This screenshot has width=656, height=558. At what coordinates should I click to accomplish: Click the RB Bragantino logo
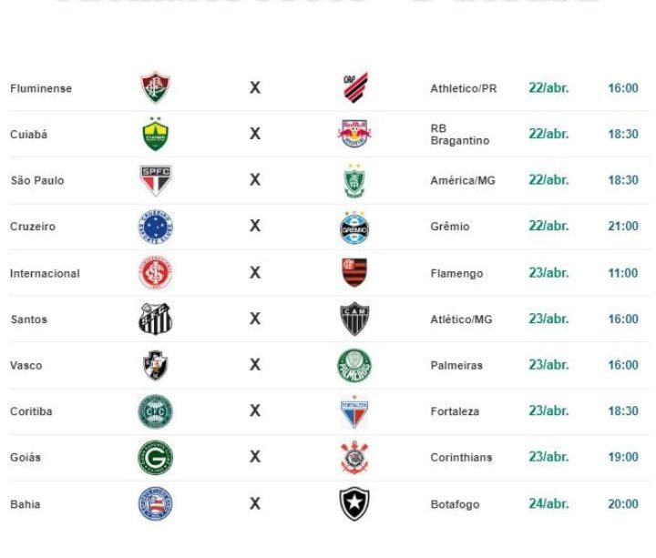point(354,135)
